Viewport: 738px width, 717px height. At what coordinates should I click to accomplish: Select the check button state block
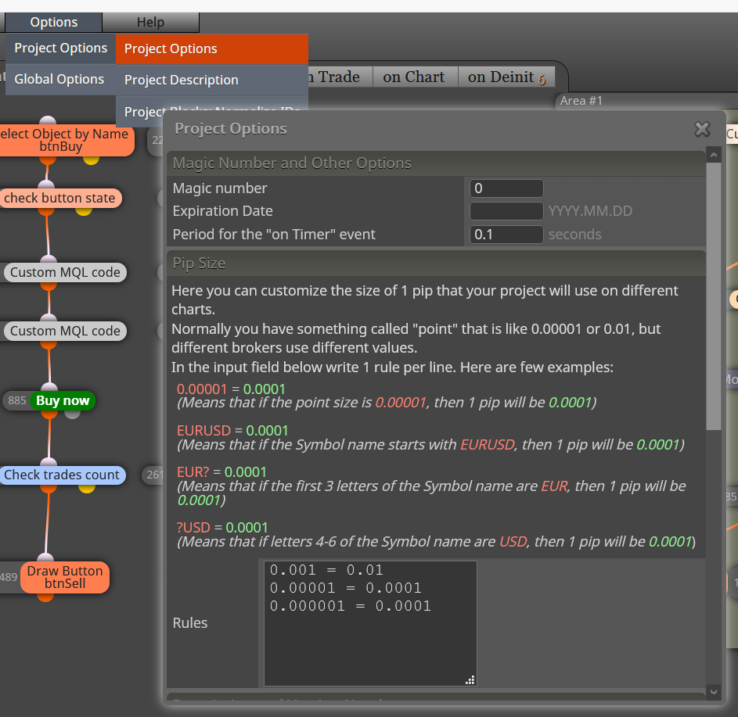59,198
